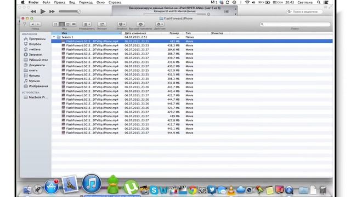
Task: Click the Wi-Fi status icon
Action: coord(247,2)
